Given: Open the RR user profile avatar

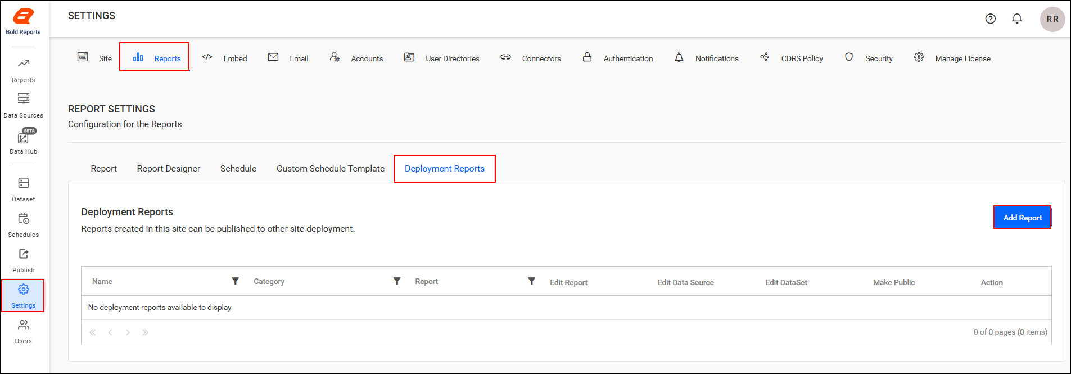Looking at the screenshot, I should coord(1052,19).
